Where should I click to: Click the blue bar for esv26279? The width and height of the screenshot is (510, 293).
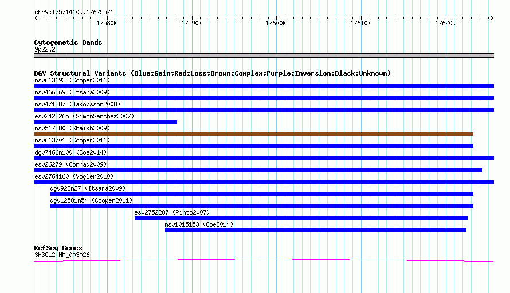[x=258, y=170]
